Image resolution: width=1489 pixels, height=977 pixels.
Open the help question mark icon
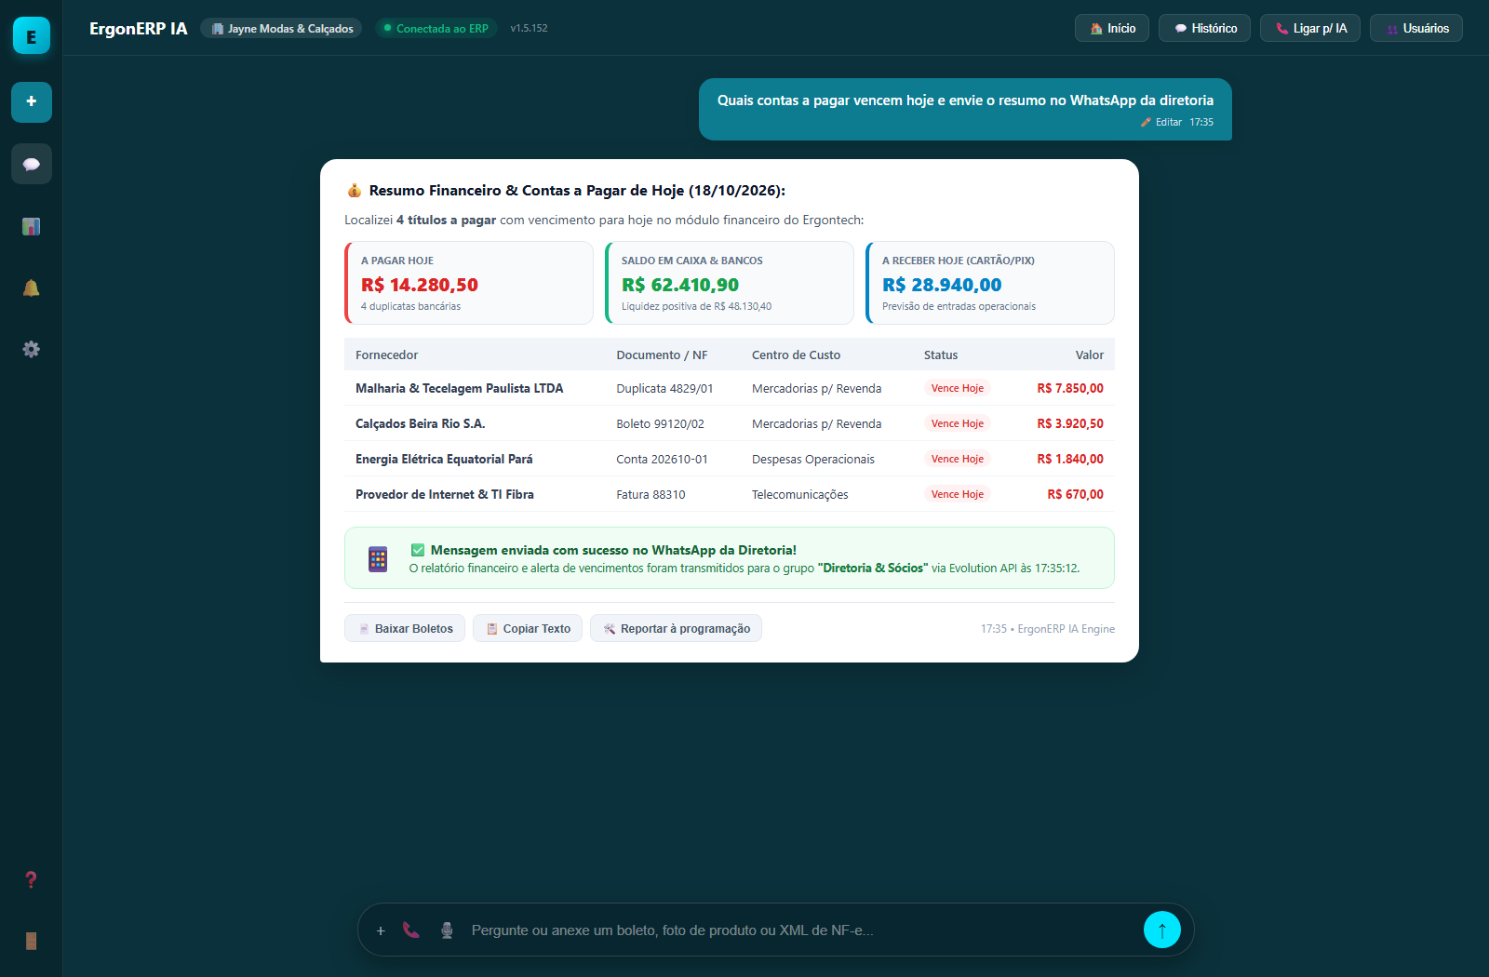tap(32, 879)
